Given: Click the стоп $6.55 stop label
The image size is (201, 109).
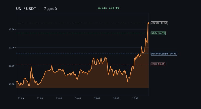Looking at the screenshot, I should (158, 64).
